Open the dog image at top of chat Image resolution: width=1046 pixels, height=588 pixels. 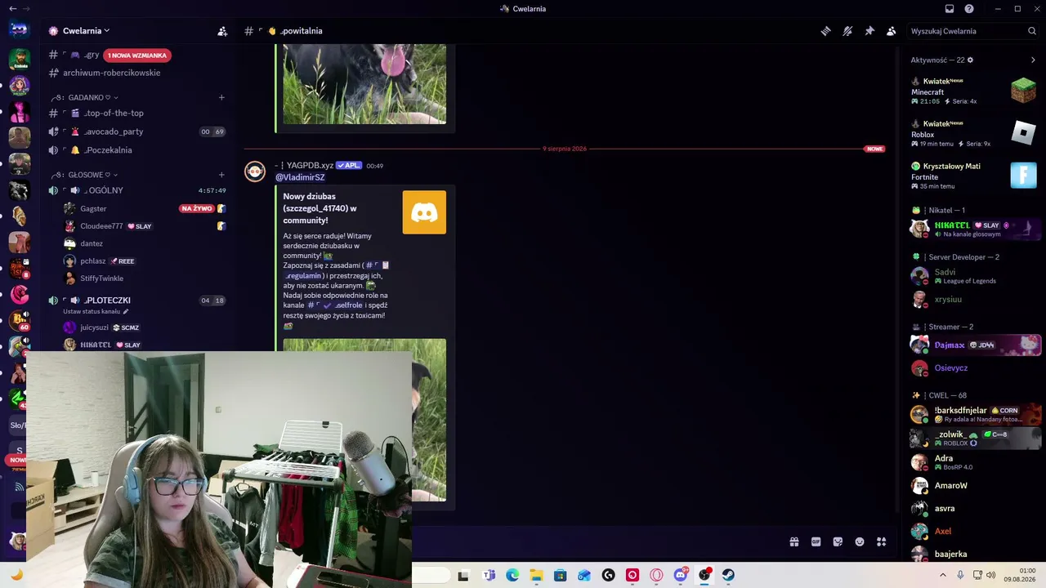pos(364,85)
